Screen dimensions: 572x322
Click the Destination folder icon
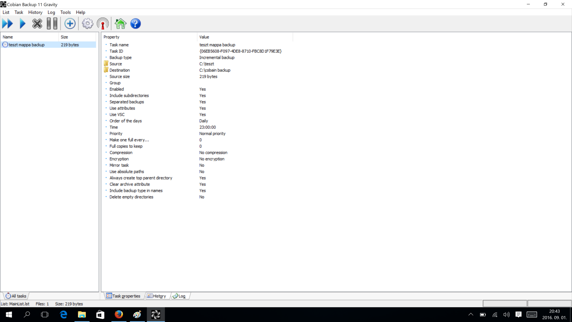106,70
